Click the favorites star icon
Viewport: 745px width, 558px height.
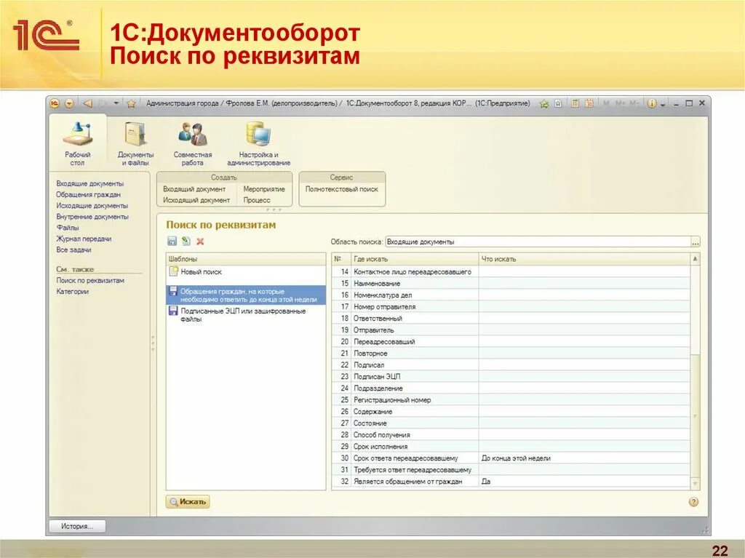(132, 103)
